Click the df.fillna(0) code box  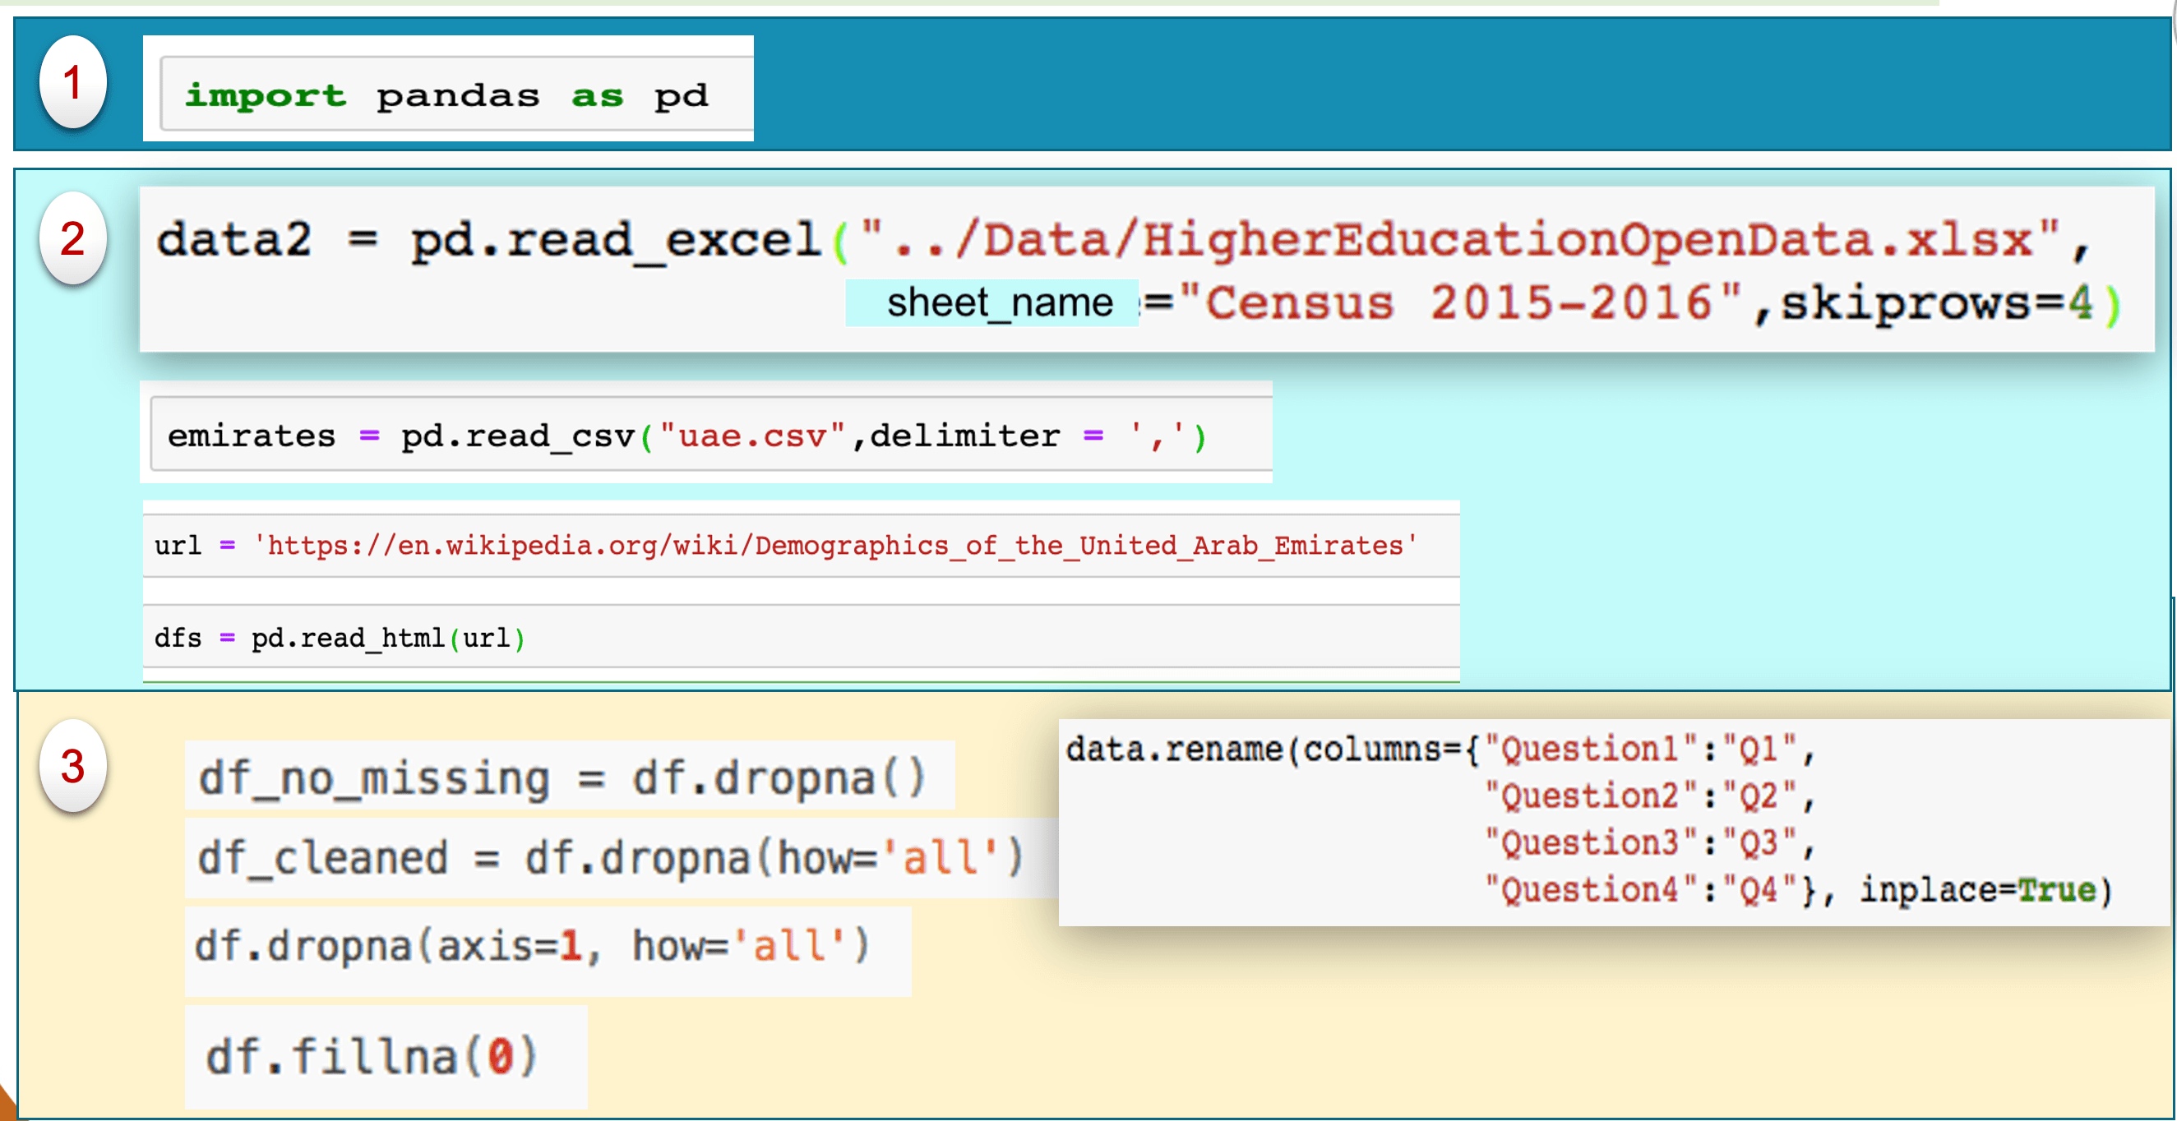click(x=372, y=1056)
